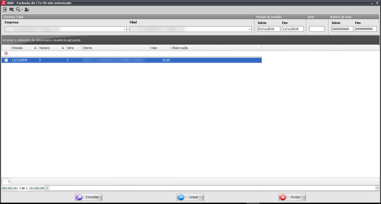
Task: Jump forward a page block in pager
Action: tap(37, 188)
